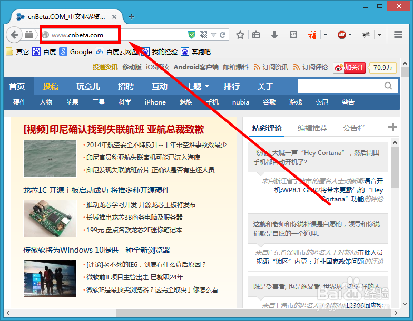Expand address bar history dropdown arrow
Viewport: 413px width, 321px height.
[x=214, y=35]
